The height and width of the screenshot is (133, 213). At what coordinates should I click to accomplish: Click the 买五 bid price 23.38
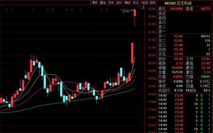[178, 54]
